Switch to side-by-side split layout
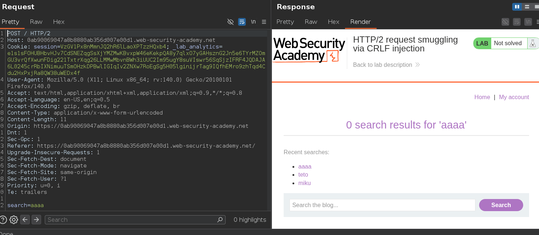 click(x=517, y=7)
